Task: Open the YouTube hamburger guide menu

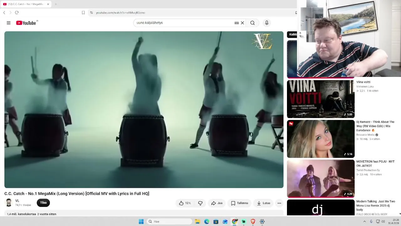Action: pos(8,23)
